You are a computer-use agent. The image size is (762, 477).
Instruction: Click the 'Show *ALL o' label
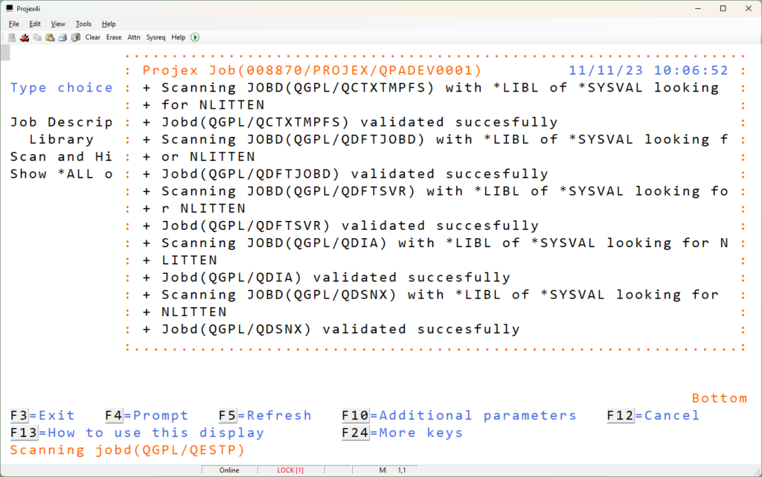61,174
